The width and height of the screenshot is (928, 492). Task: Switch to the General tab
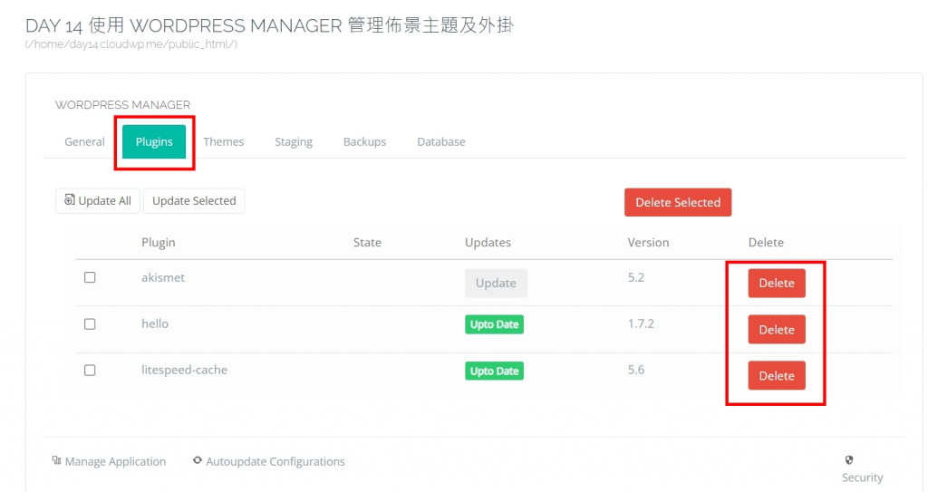click(84, 141)
